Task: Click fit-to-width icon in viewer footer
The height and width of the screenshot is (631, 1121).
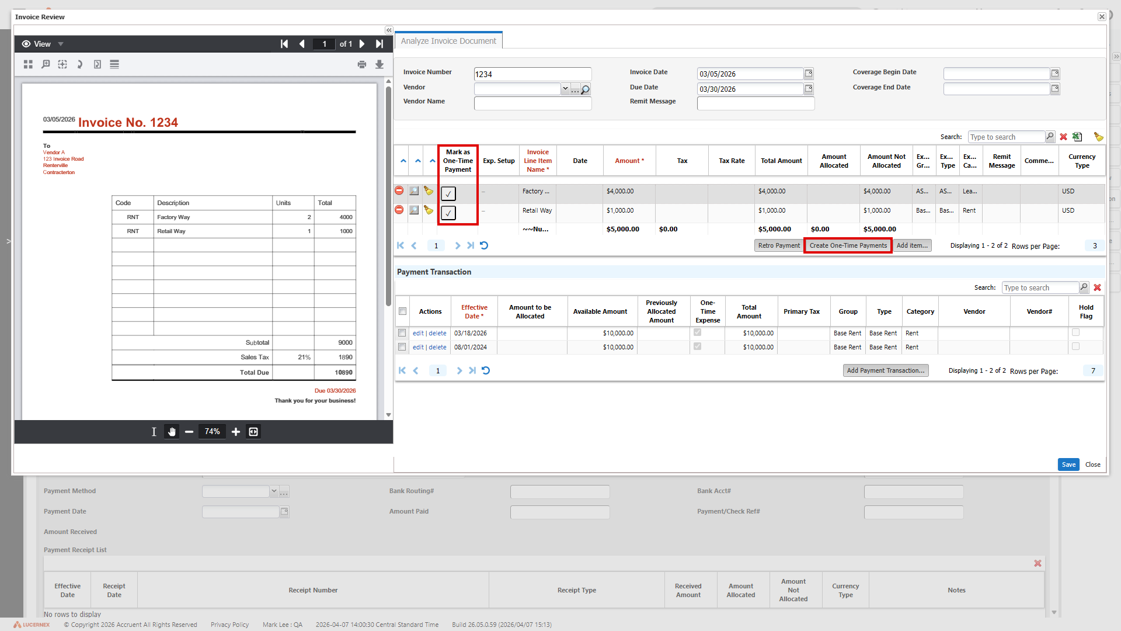Action: 253,432
